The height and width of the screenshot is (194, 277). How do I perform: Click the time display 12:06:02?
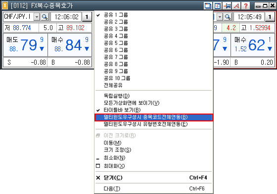pos(66,17)
